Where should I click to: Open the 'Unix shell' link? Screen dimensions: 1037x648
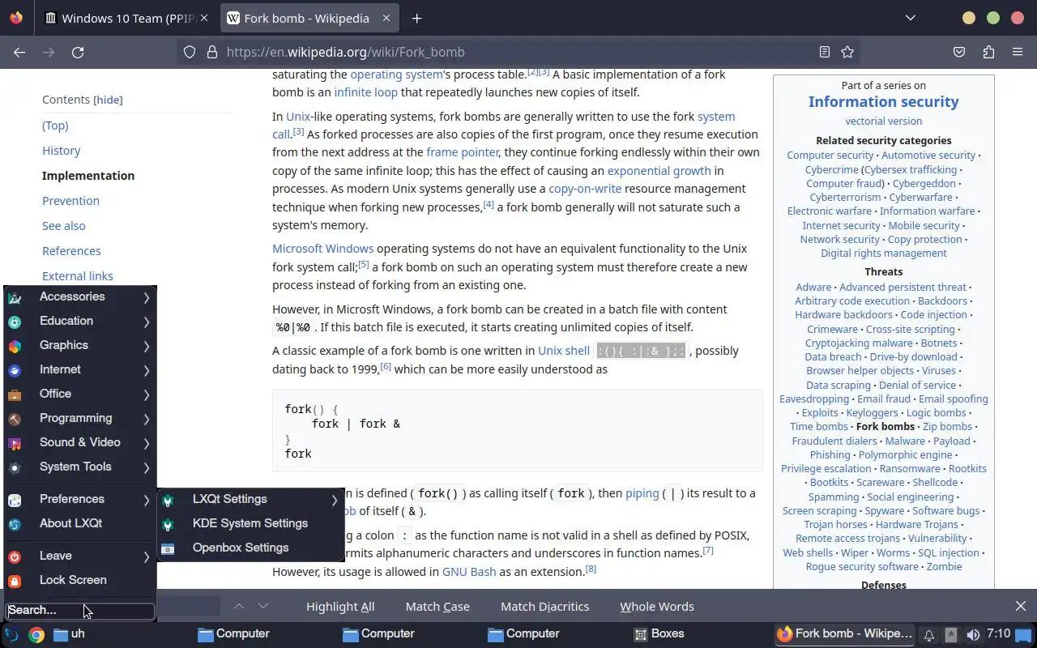click(x=564, y=351)
